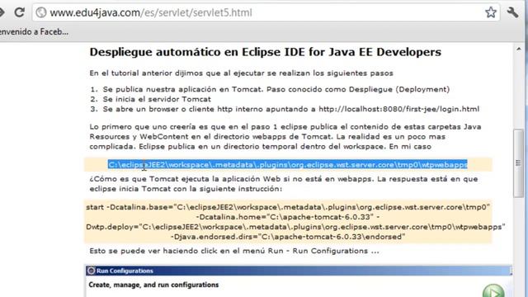This screenshot has width=528, height=297.
Task: Click list item 'Se inicia el servidor Tomcat'
Action: pos(157,99)
